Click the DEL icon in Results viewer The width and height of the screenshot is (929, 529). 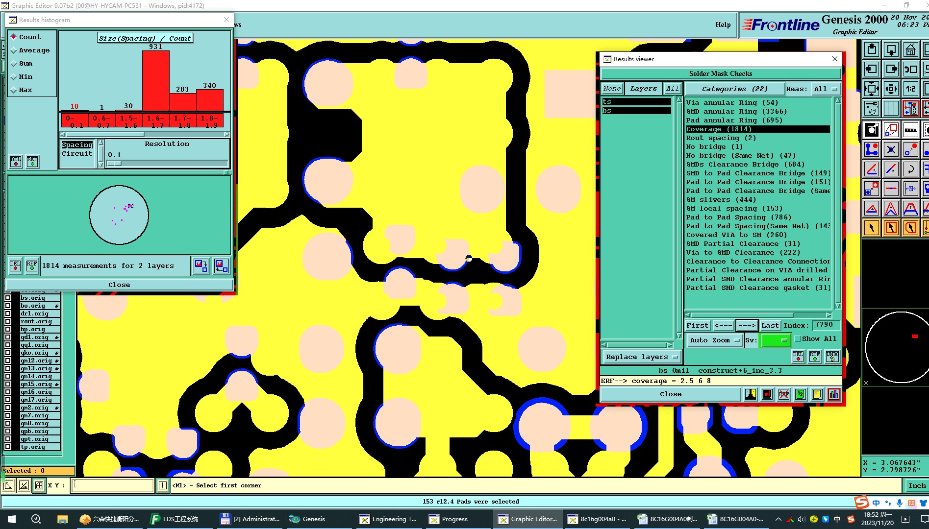pyautogui.click(x=798, y=356)
